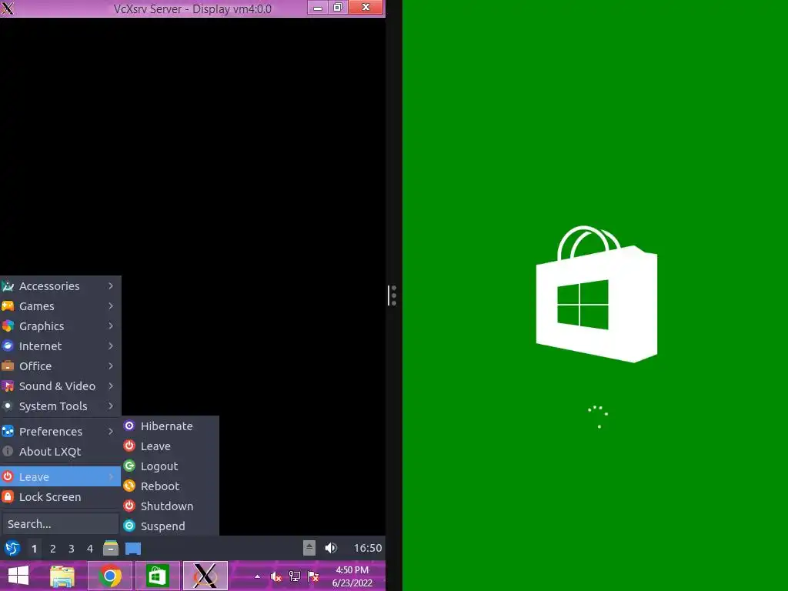This screenshot has height=591, width=788.
Task: Click the LXQt main menu button
Action: (12, 548)
